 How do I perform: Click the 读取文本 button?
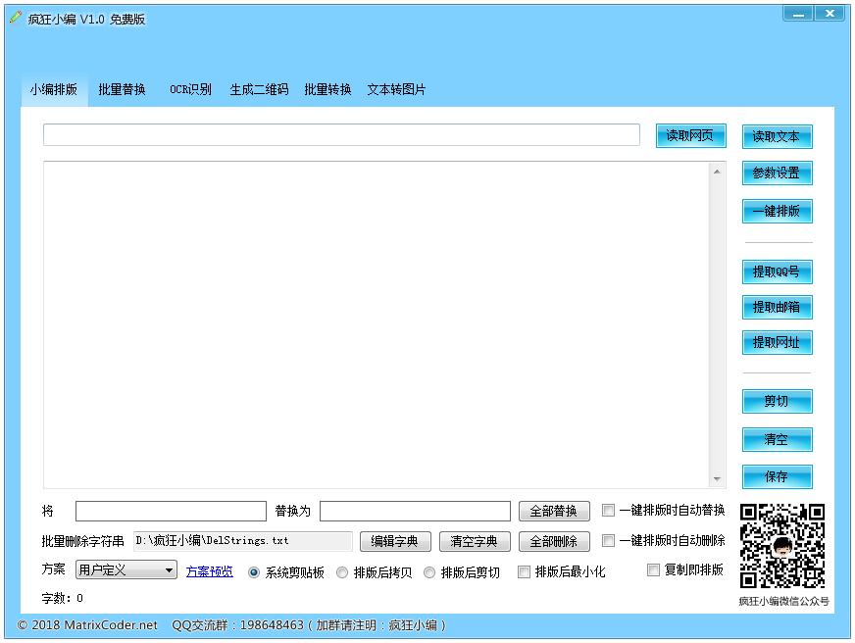click(777, 136)
